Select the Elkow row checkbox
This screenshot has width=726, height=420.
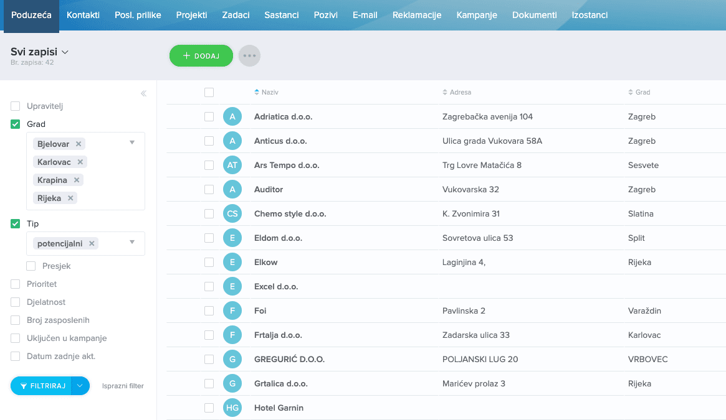tap(209, 263)
